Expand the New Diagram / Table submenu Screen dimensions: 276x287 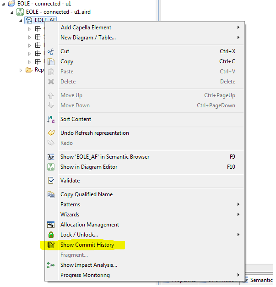[x=88, y=38]
